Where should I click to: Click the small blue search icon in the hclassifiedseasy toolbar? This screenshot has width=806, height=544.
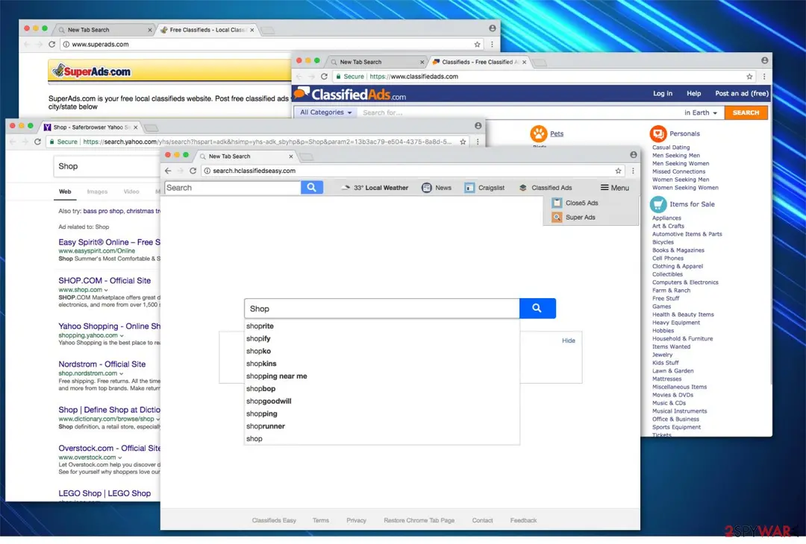(x=311, y=188)
